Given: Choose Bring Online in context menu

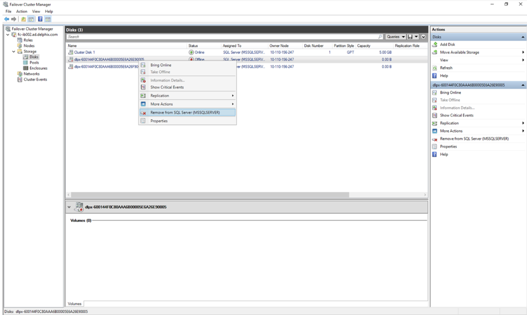Looking at the screenshot, I should 161,65.
